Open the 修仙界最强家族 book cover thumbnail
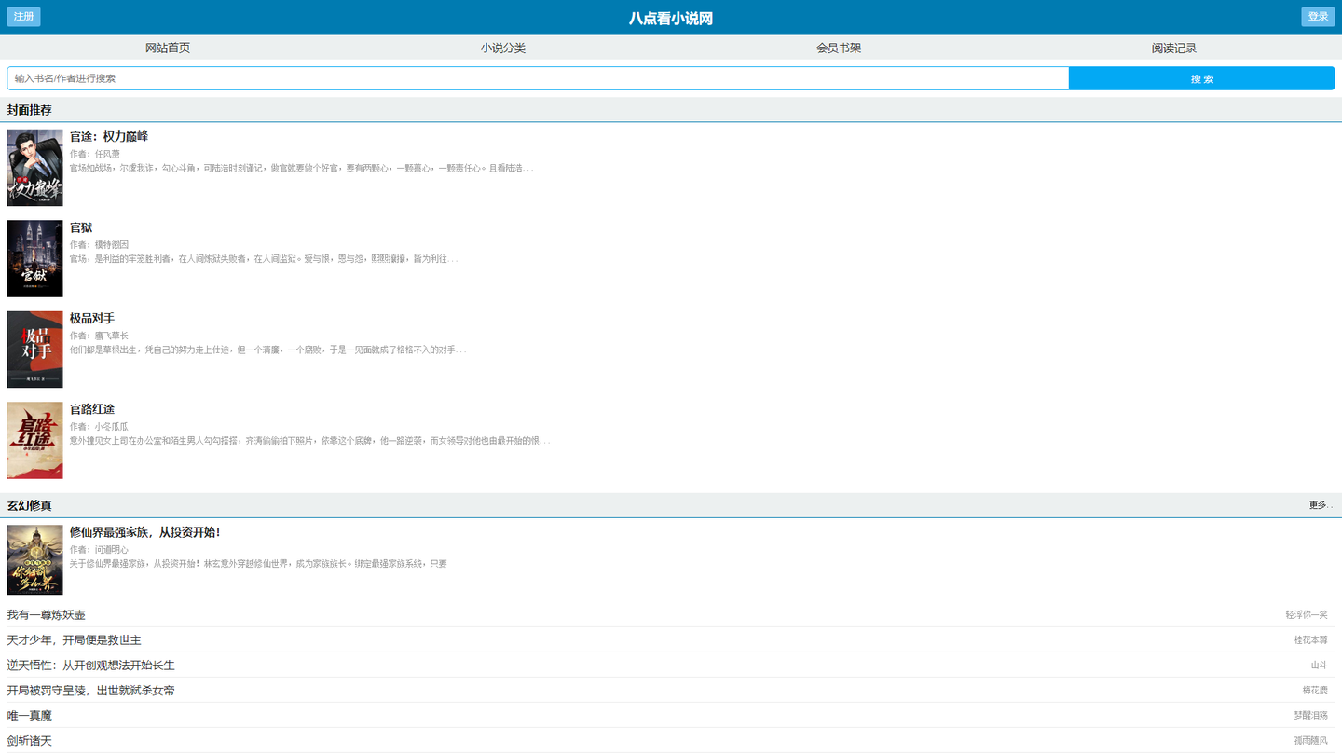Viewport: 1342px width, 755px height. pyautogui.click(x=34, y=559)
